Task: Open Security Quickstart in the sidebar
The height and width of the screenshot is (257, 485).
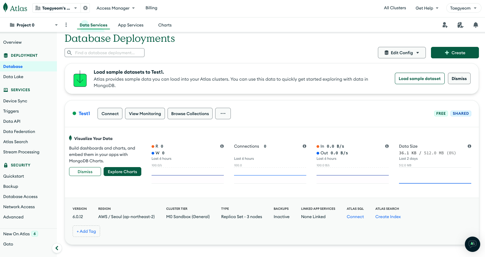Action: (13, 176)
